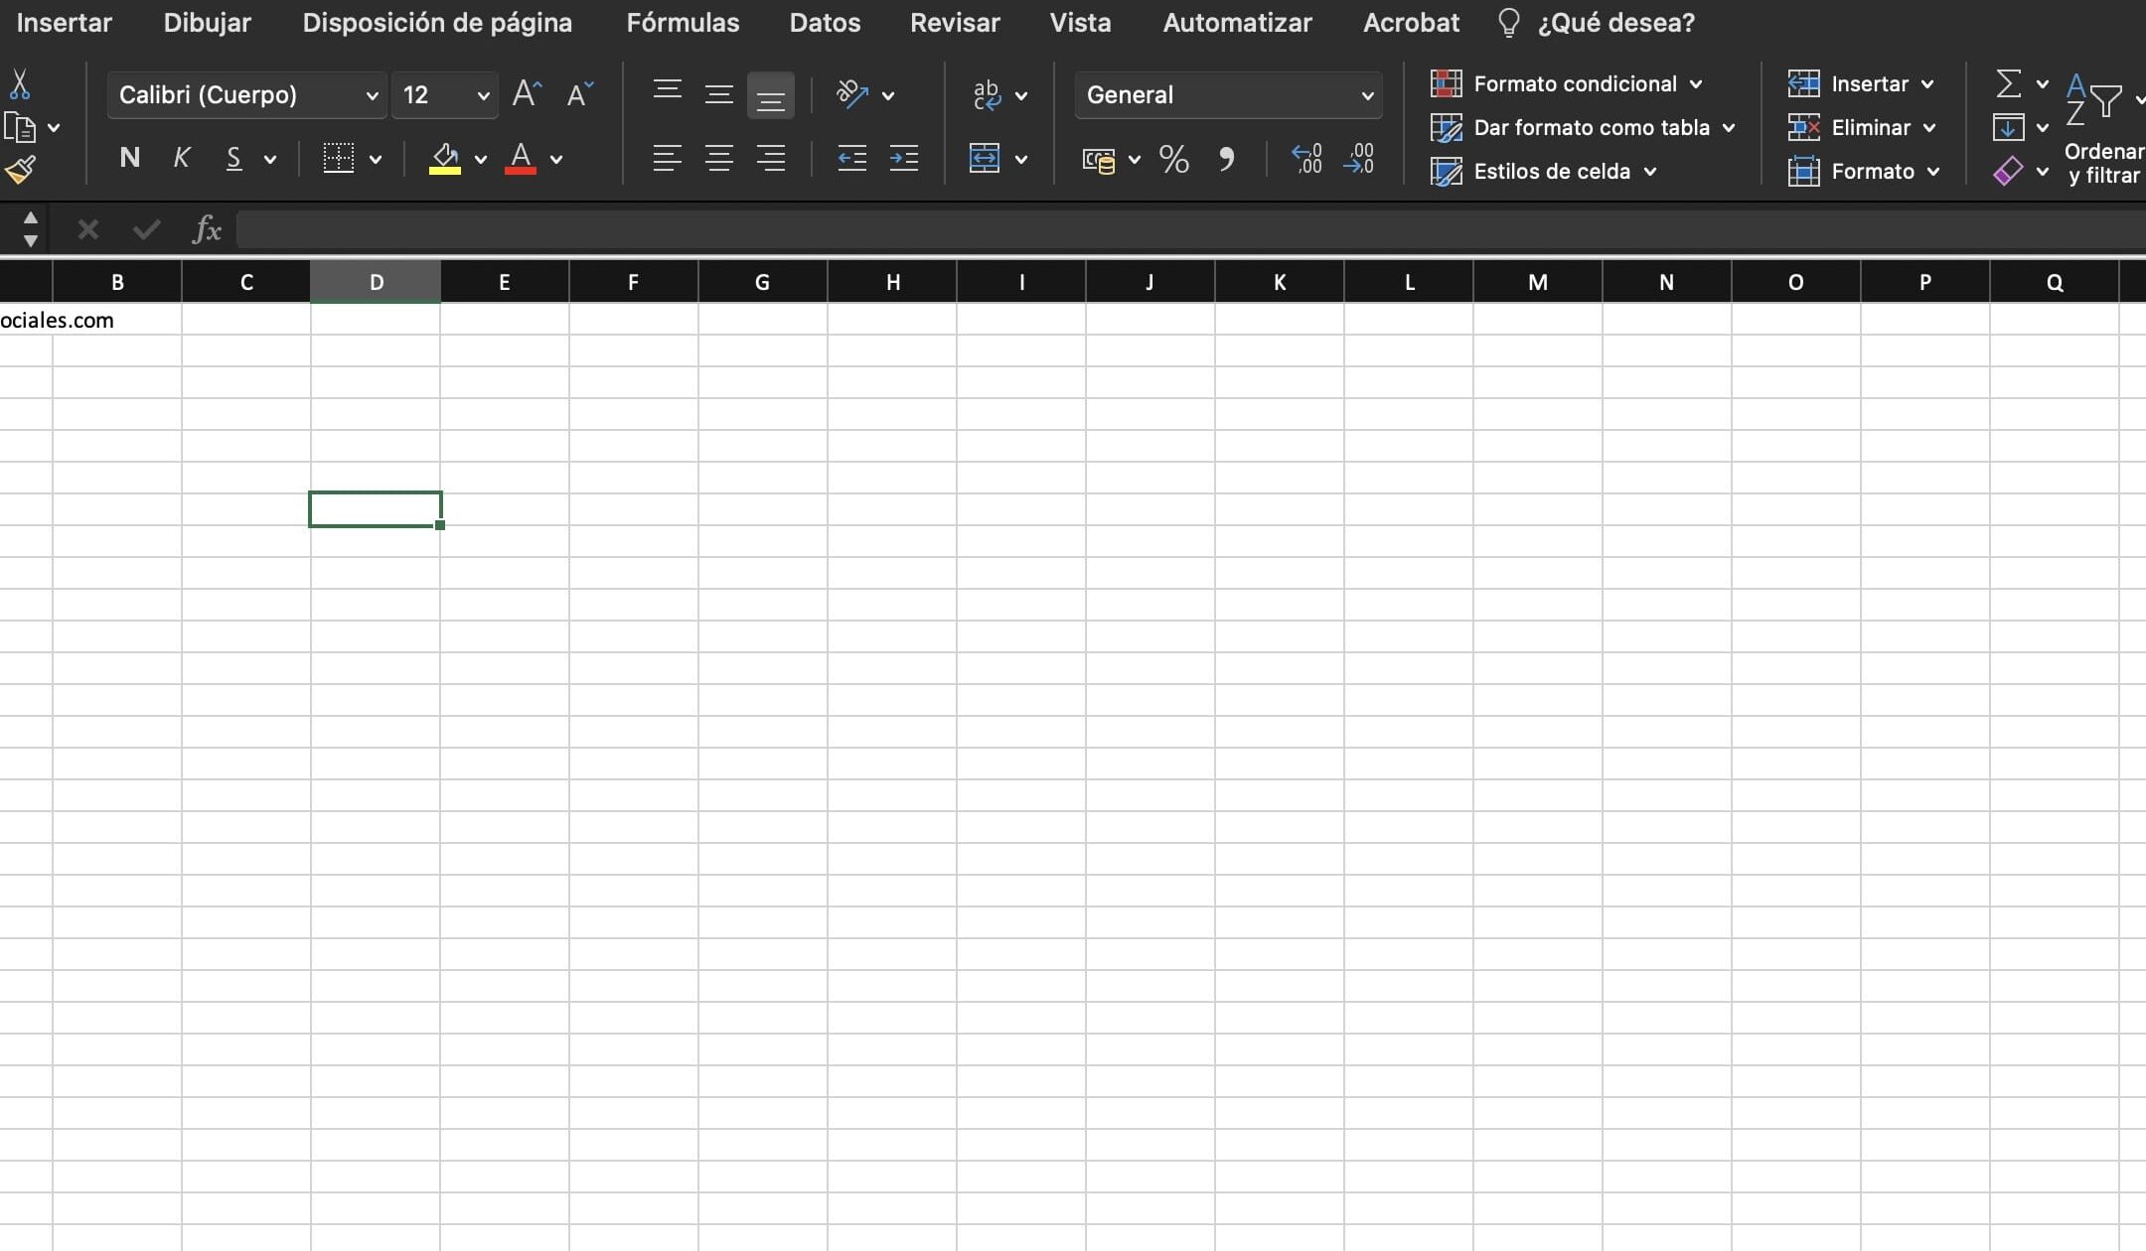Screen dimensions: 2146x1251
Task: Decrease the indent
Action: tap(851, 158)
